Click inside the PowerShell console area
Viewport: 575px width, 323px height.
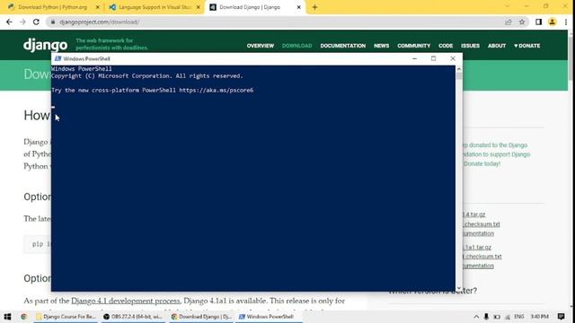253,179
